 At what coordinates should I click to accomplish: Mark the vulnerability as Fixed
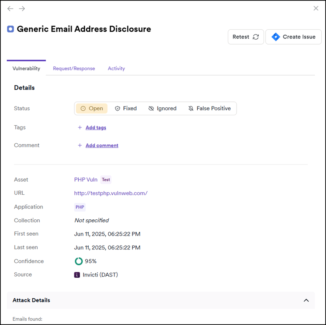pos(126,109)
